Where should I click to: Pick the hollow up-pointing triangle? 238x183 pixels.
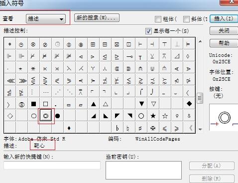(x=106, y=104)
